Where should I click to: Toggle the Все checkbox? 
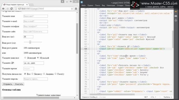tap(25, 74)
